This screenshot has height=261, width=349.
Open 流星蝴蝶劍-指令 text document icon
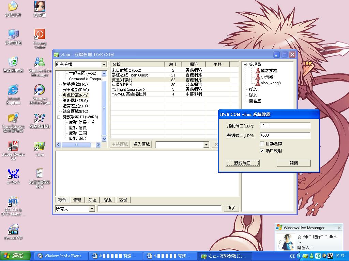click(40, 178)
